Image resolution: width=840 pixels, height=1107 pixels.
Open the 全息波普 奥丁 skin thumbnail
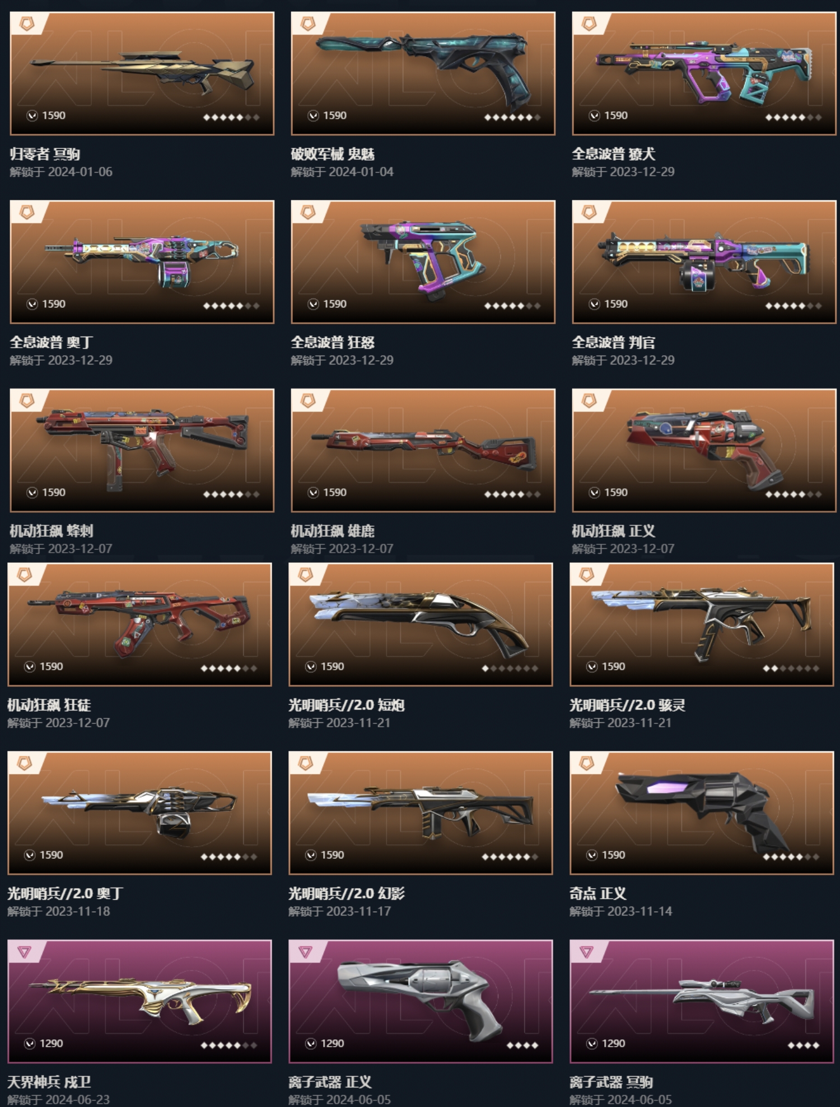[142, 261]
